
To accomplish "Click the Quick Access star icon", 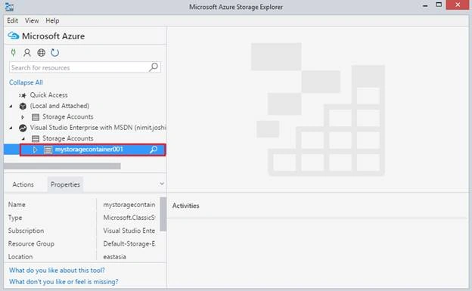I will pyautogui.click(x=23, y=95).
